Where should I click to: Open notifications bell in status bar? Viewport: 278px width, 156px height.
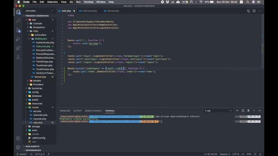pyautogui.click(x=260, y=154)
